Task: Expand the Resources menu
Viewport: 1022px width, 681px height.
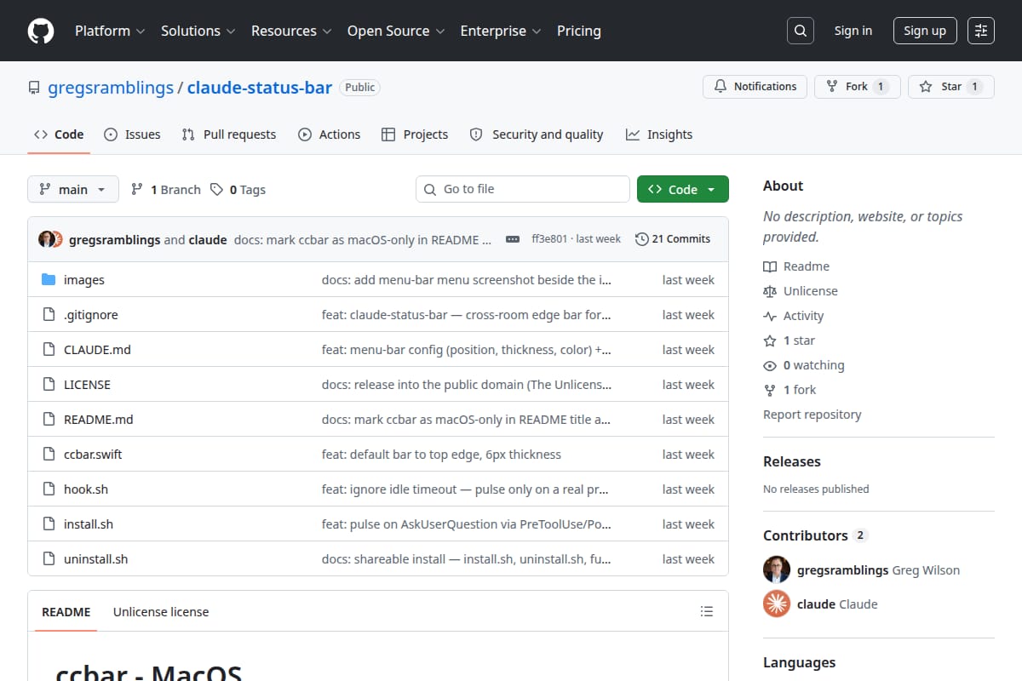Action: (x=290, y=31)
